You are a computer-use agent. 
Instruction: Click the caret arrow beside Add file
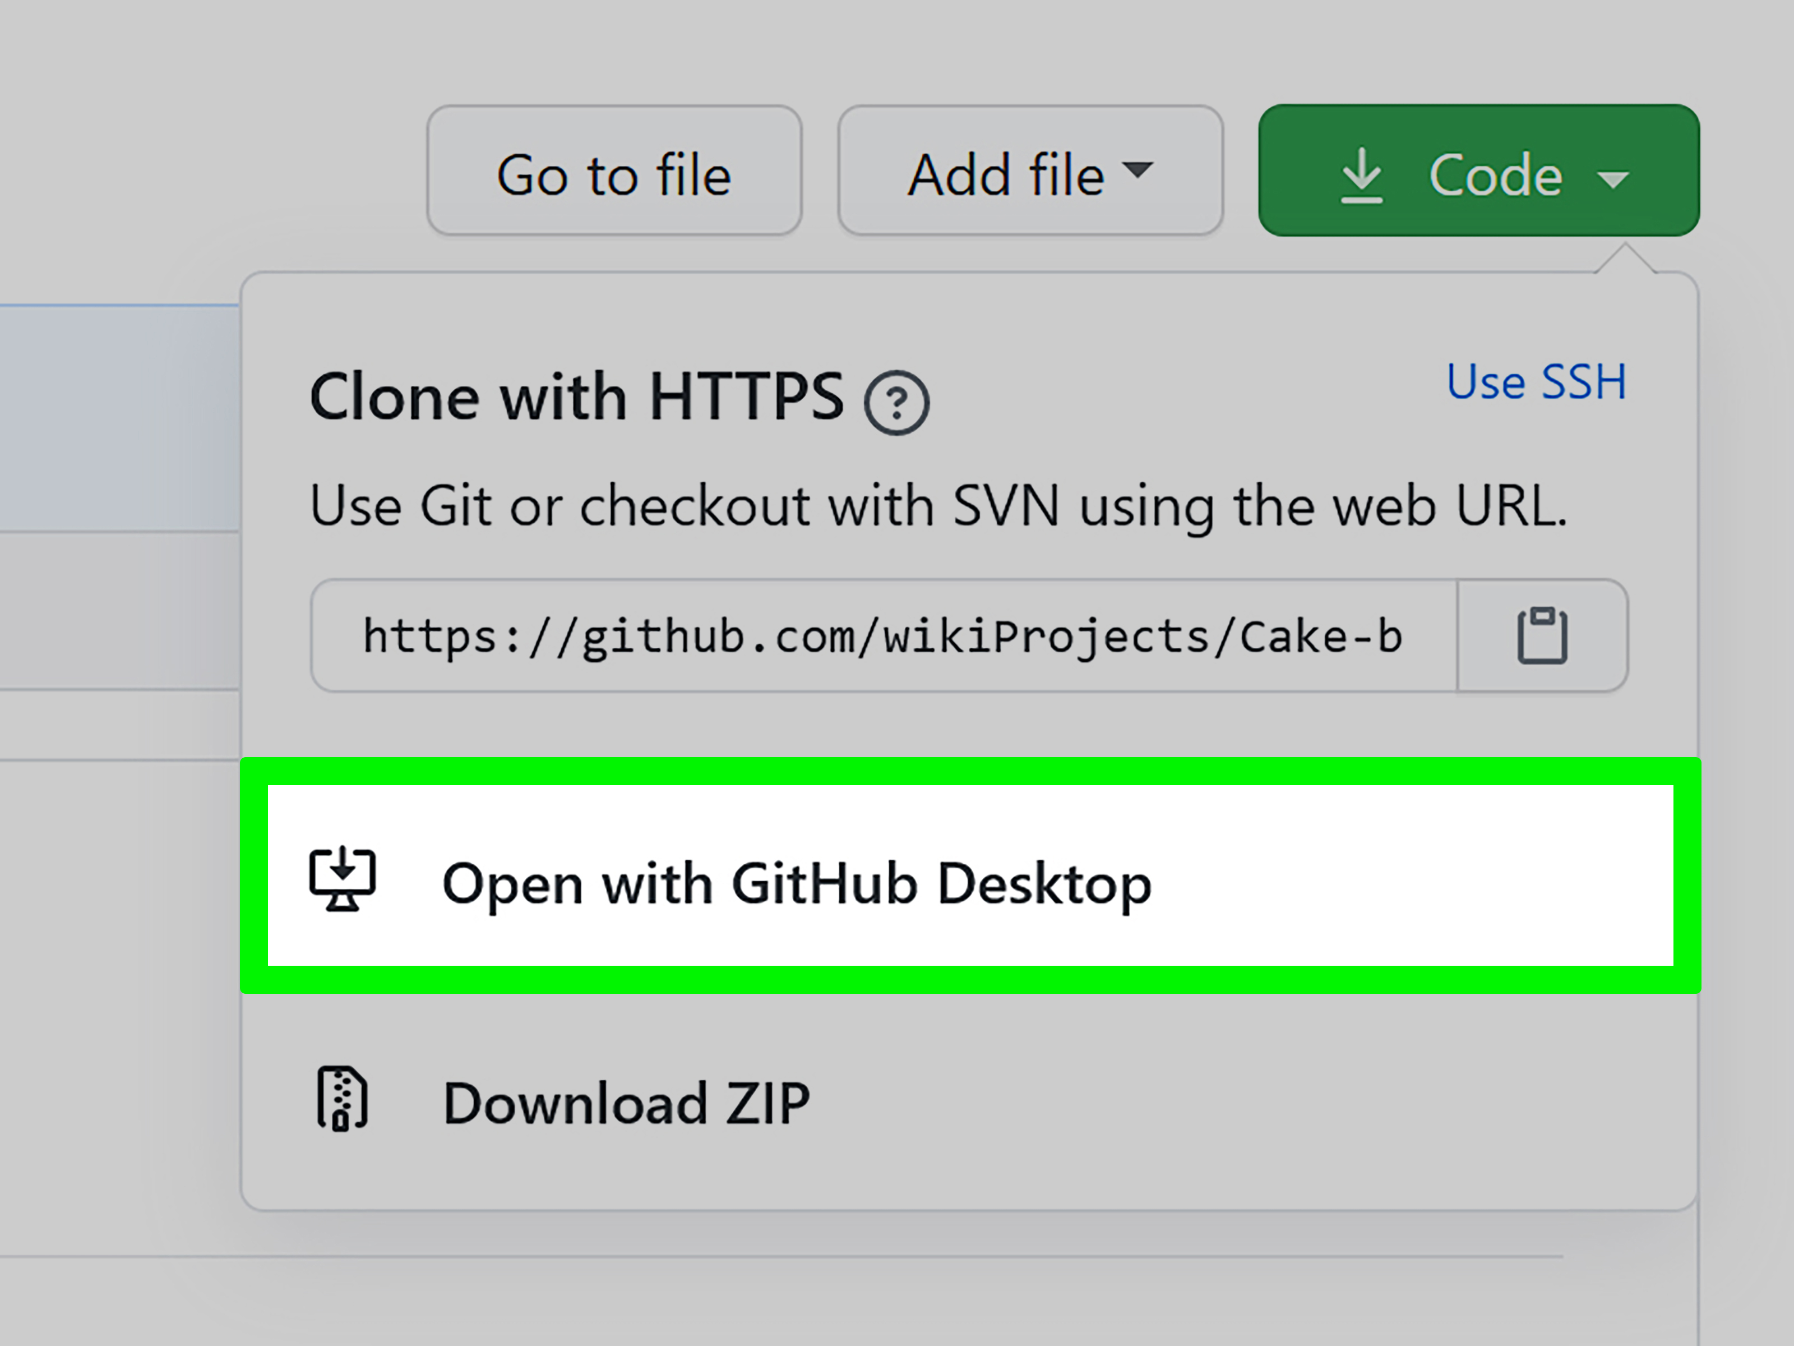click(1137, 169)
